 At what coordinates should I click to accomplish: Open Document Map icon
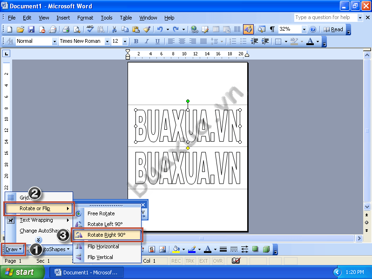point(262,29)
